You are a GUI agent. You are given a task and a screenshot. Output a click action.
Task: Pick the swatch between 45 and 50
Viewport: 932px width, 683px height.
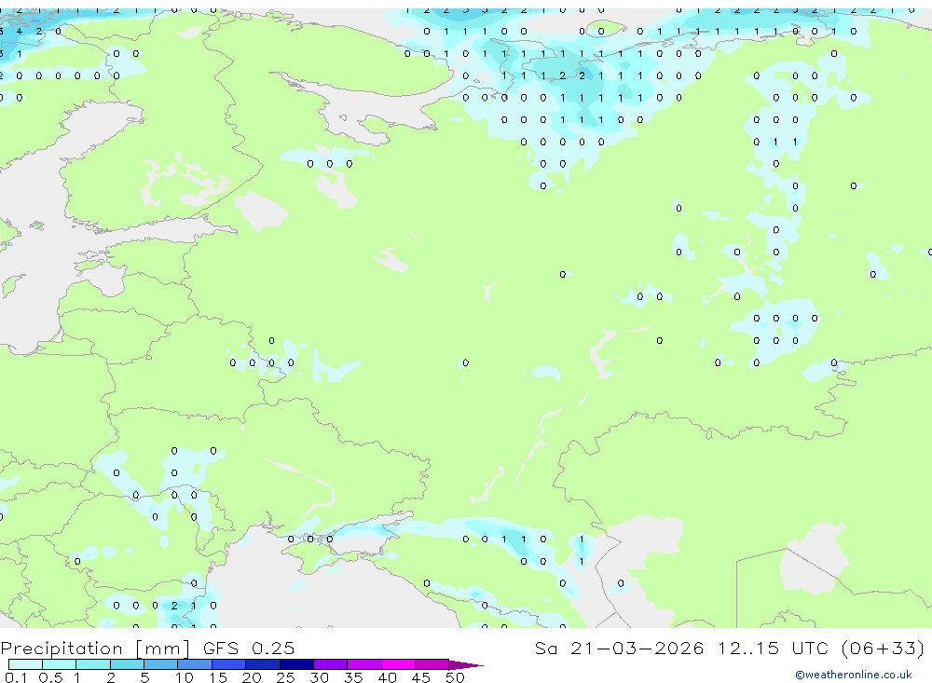tap(432, 664)
